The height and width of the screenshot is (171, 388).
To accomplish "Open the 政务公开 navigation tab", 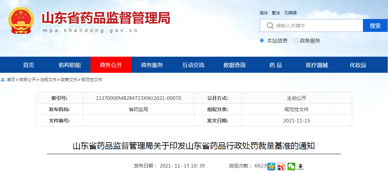I will [111, 65].
